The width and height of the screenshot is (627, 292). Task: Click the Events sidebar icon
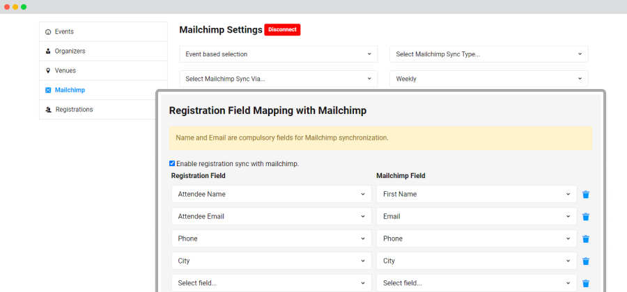click(48, 32)
